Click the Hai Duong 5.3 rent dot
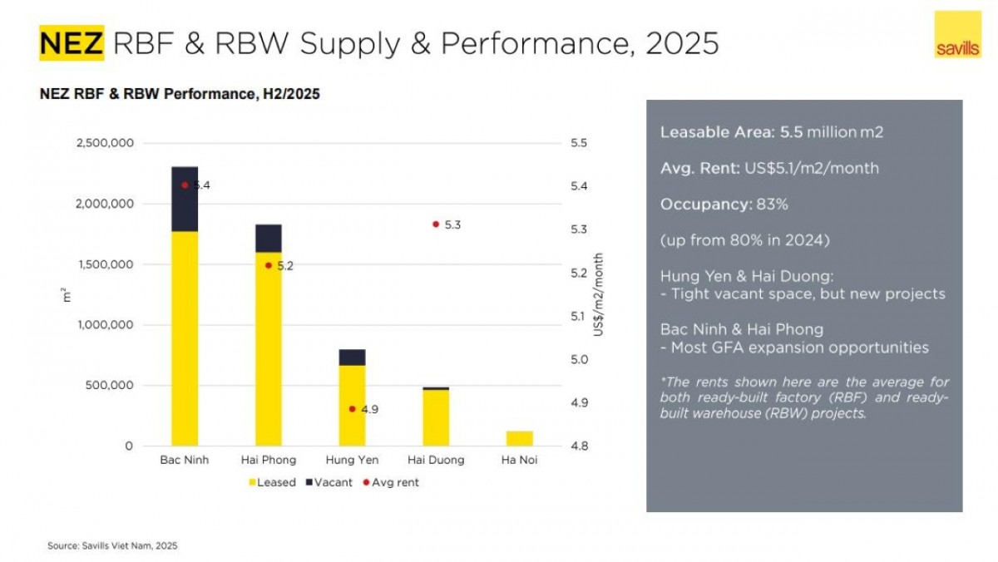Image resolution: width=998 pixels, height=562 pixels. 435,224
